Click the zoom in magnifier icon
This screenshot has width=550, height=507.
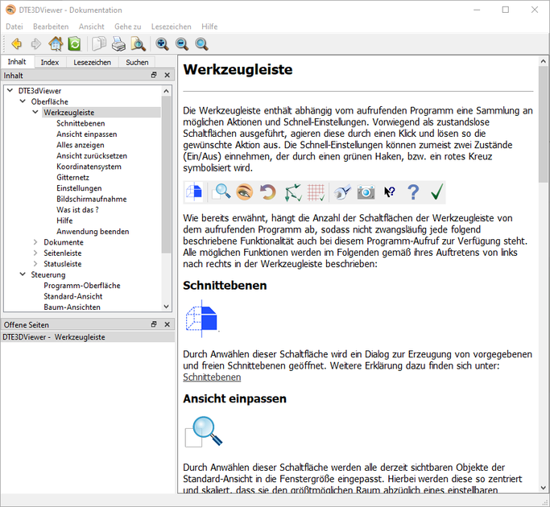pyautogui.click(x=163, y=43)
